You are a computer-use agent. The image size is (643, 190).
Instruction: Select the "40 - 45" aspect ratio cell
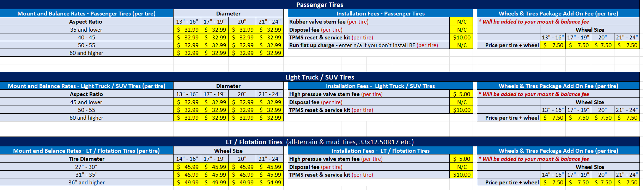86,37
